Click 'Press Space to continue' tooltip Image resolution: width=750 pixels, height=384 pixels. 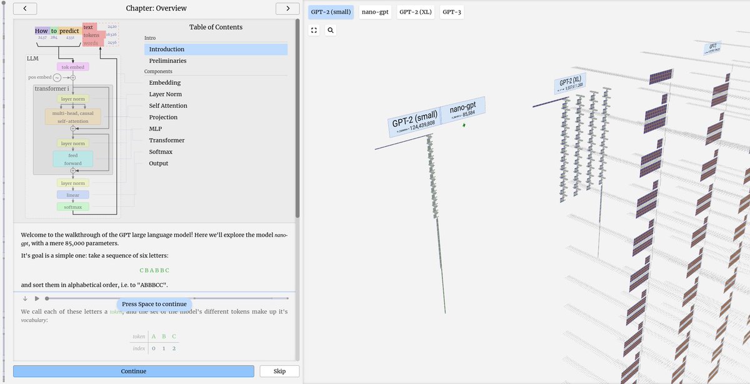coord(154,304)
